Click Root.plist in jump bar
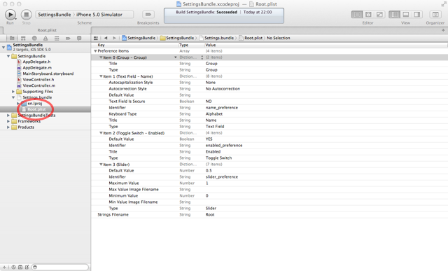Viewport: 448px width, 271px height. 251,38
